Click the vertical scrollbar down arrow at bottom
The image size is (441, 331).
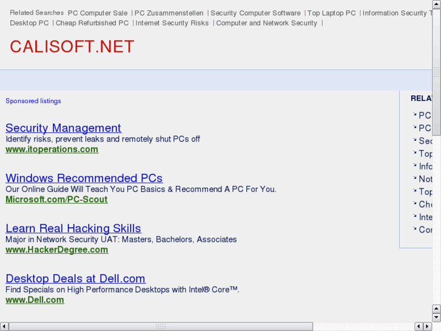tap(436, 318)
